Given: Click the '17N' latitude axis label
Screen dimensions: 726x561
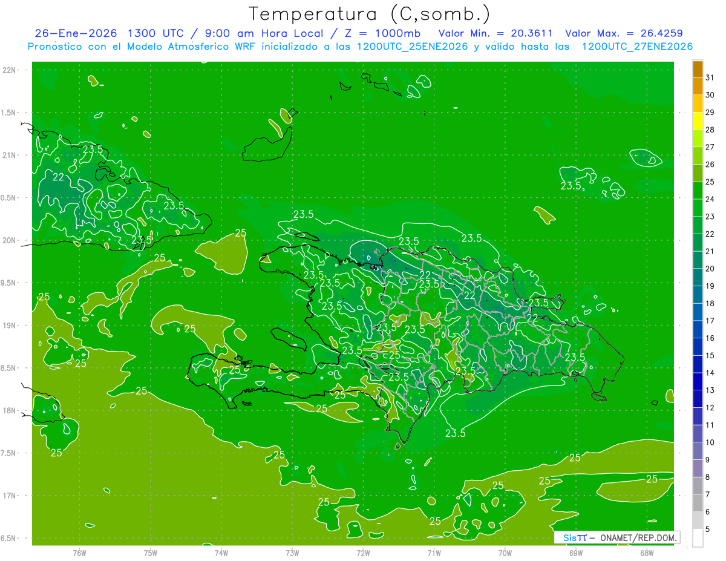Looking at the screenshot, I should pos(8,496).
